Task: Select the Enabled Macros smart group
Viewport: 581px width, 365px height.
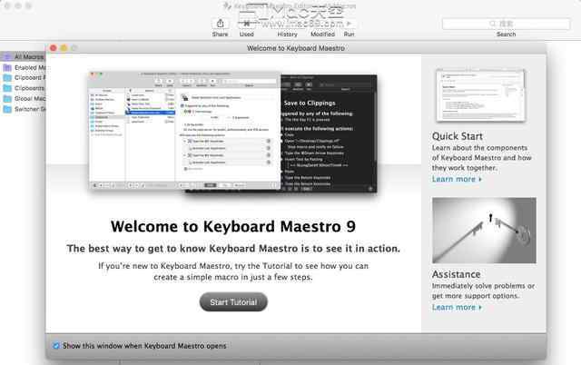Action: tap(23, 67)
